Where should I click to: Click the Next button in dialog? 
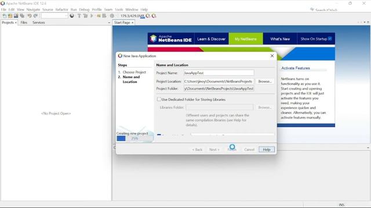pyautogui.click(x=214, y=150)
